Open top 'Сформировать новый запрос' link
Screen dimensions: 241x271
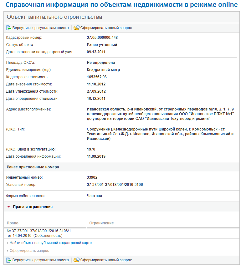coord(106,28)
